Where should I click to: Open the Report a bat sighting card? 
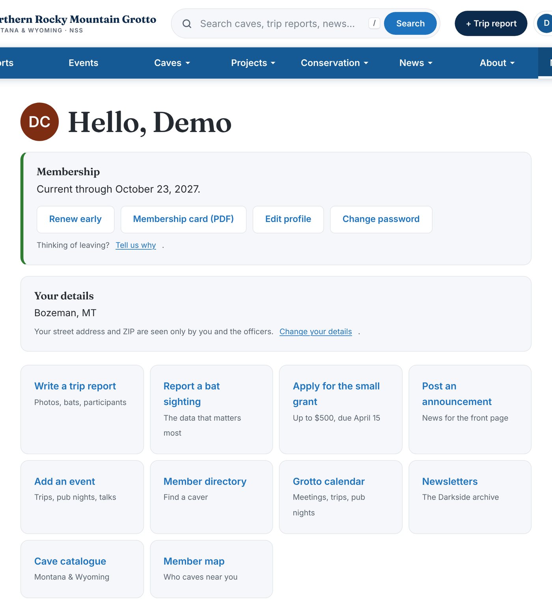(x=211, y=409)
